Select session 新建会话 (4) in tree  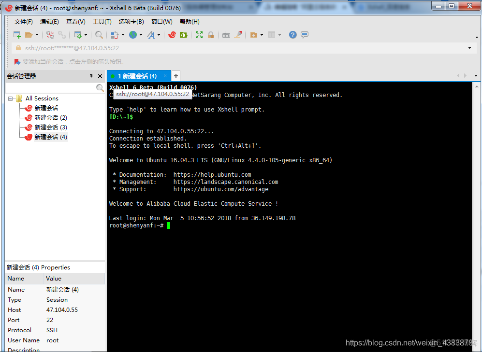coord(51,137)
